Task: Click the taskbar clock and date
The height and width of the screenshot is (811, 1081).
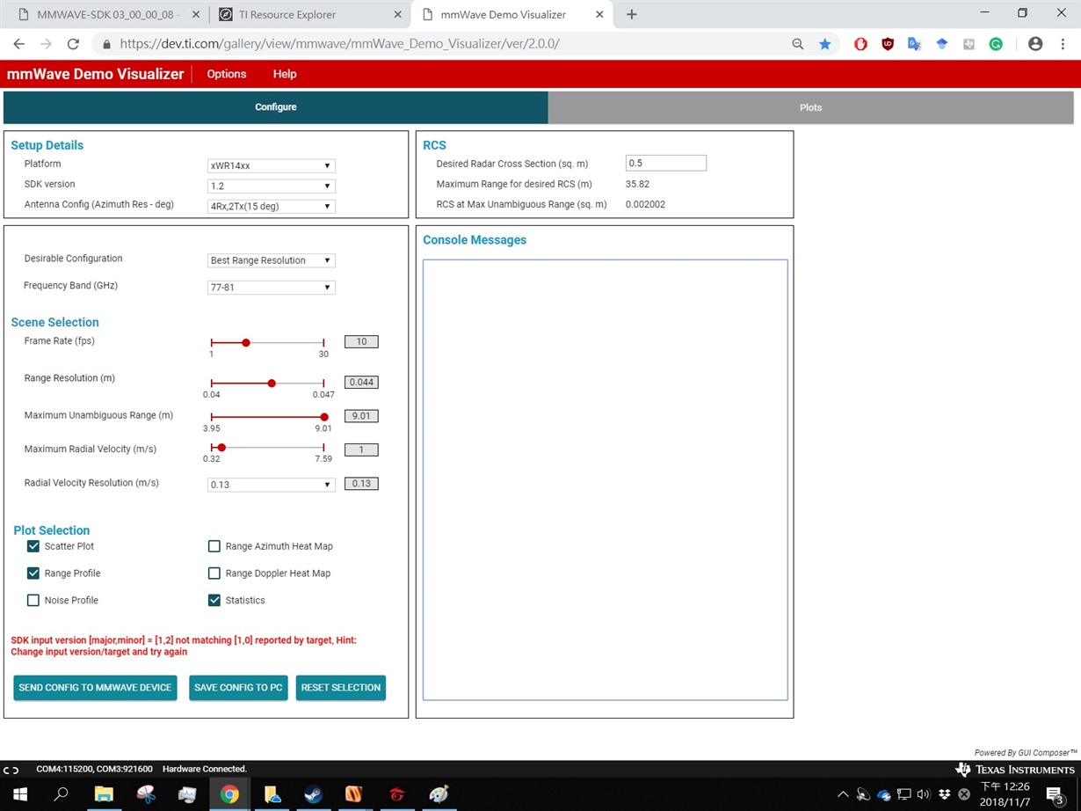Action: pyautogui.click(x=1005, y=794)
